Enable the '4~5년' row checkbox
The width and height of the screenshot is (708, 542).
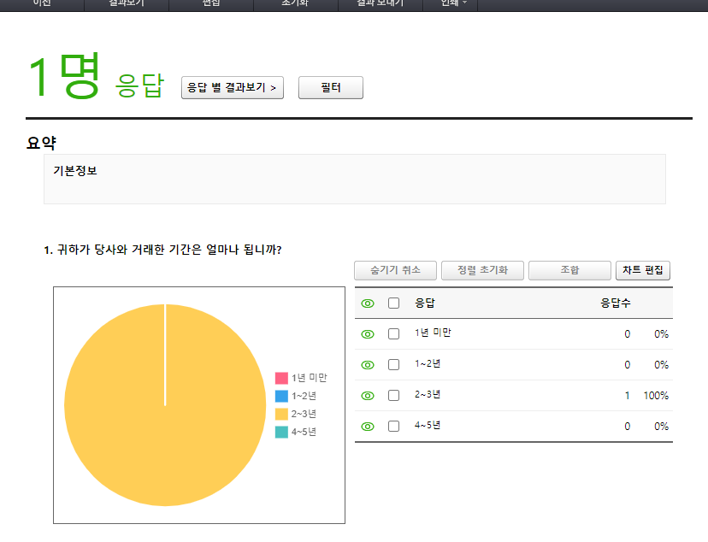tap(393, 427)
